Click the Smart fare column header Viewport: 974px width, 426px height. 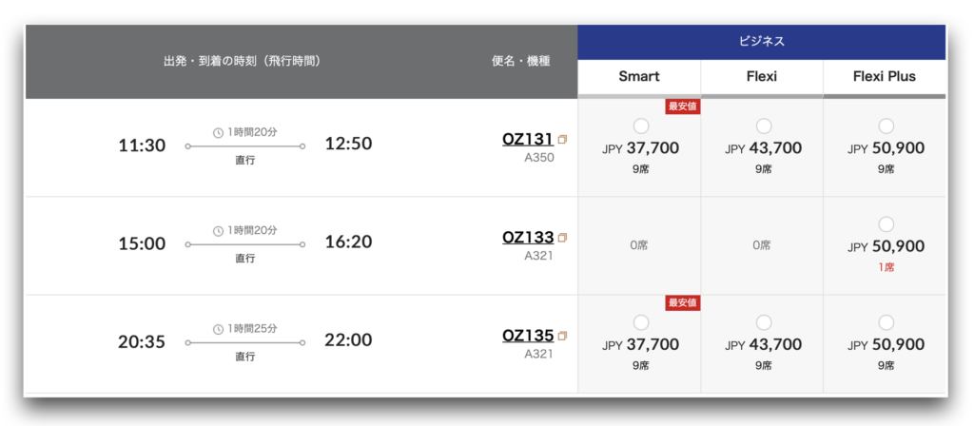[x=639, y=78]
